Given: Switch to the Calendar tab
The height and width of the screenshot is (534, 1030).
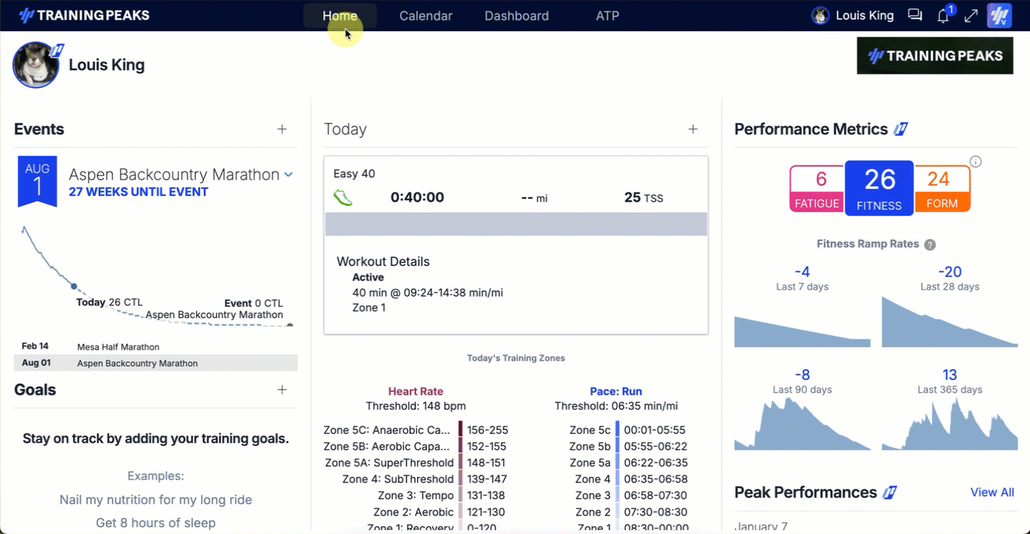Looking at the screenshot, I should [x=425, y=16].
